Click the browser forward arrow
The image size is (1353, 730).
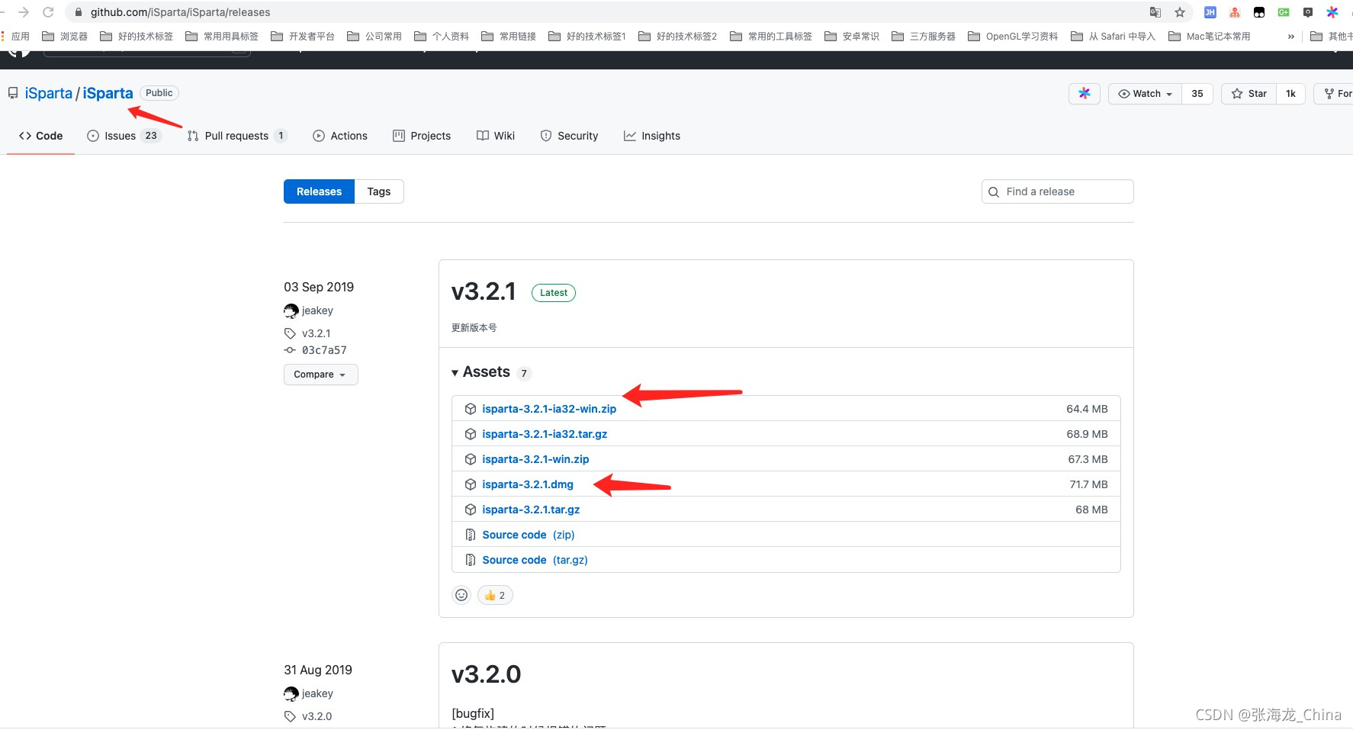pos(24,12)
